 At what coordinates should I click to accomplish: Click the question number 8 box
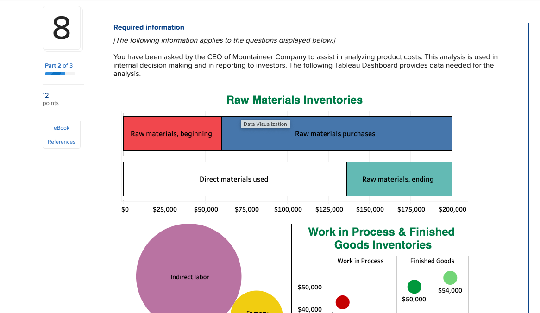coord(62,28)
